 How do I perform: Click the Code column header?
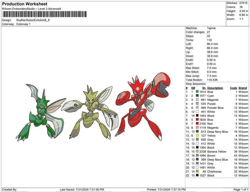click(x=234, y=88)
